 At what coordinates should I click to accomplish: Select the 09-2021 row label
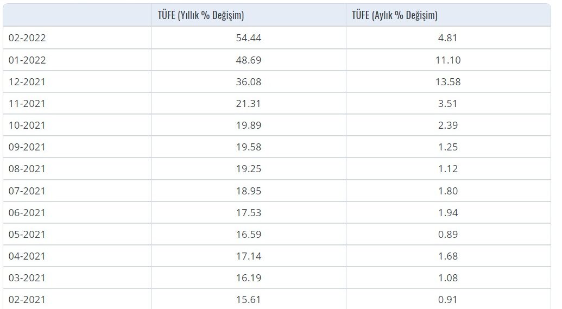coord(27,147)
